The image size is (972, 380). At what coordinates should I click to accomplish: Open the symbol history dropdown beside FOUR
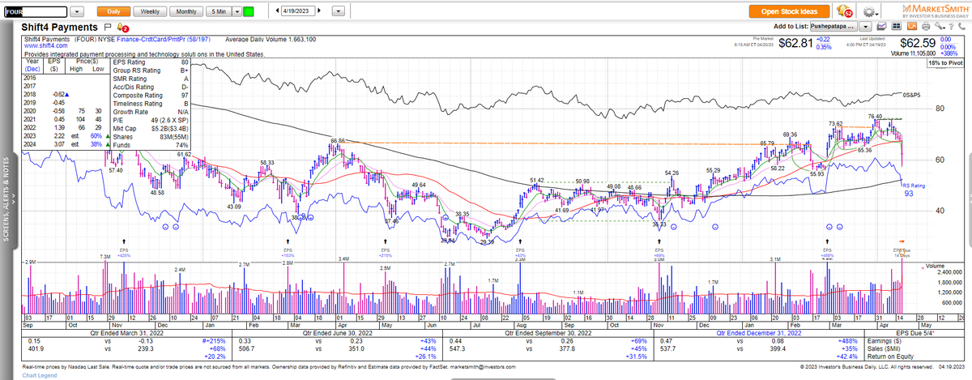(76, 12)
